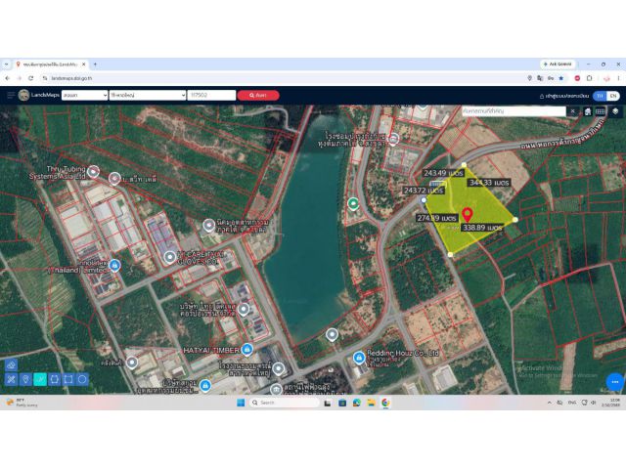Click the 338.89 meter measurement label

[482, 228]
